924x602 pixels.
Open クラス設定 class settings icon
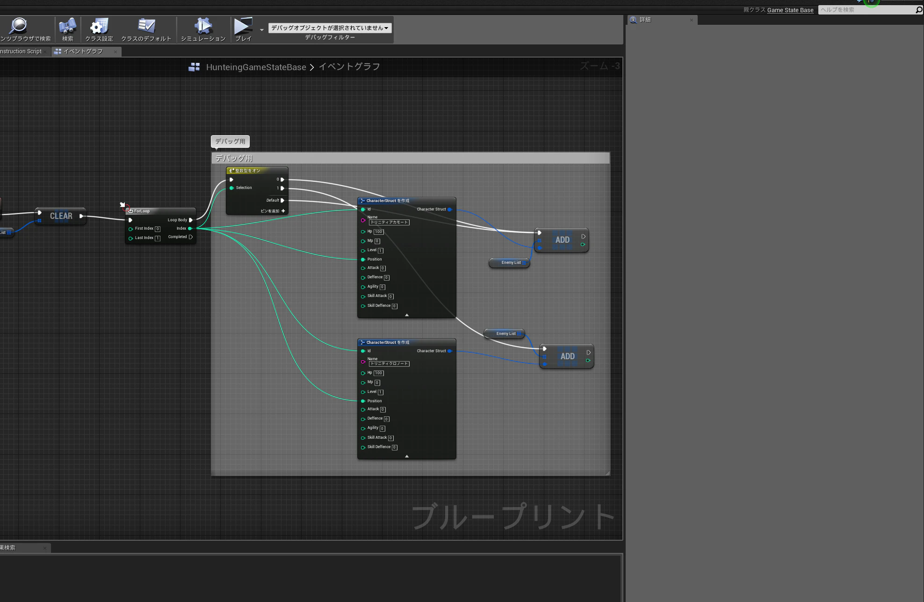tap(99, 26)
